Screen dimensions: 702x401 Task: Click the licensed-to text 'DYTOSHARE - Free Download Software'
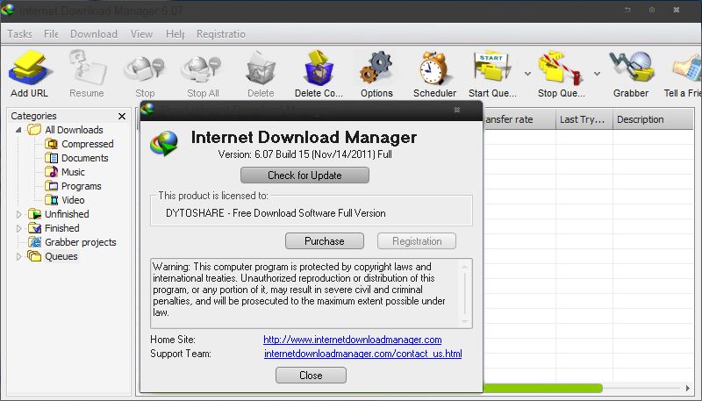[276, 213]
